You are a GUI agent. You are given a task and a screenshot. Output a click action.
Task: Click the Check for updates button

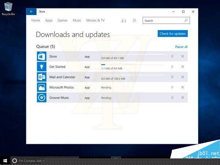point(173,34)
